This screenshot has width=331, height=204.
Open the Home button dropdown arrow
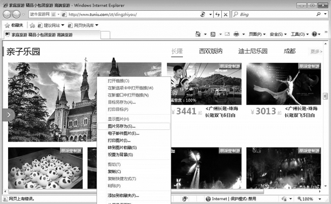(205, 34)
